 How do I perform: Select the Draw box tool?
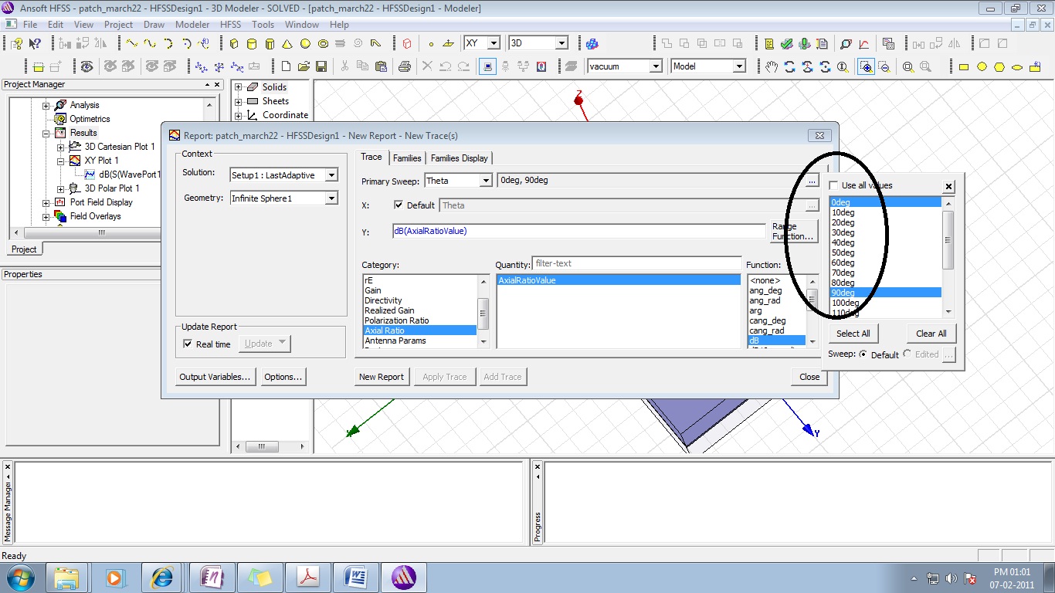[x=234, y=44]
